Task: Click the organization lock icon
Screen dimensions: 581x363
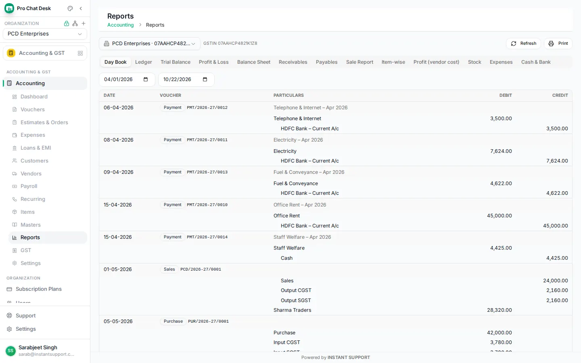Action: pos(67,23)
